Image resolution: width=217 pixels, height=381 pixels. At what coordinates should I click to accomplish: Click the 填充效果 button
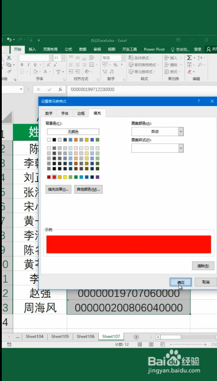pos(59,189)
